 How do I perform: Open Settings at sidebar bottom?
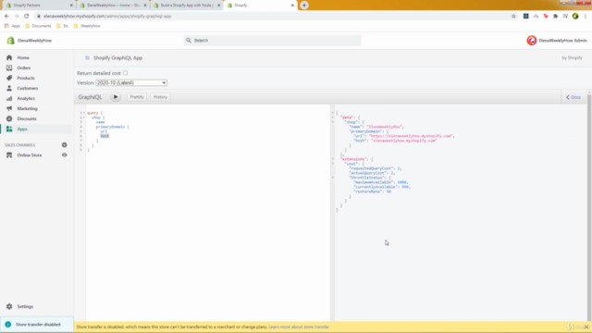25,306
